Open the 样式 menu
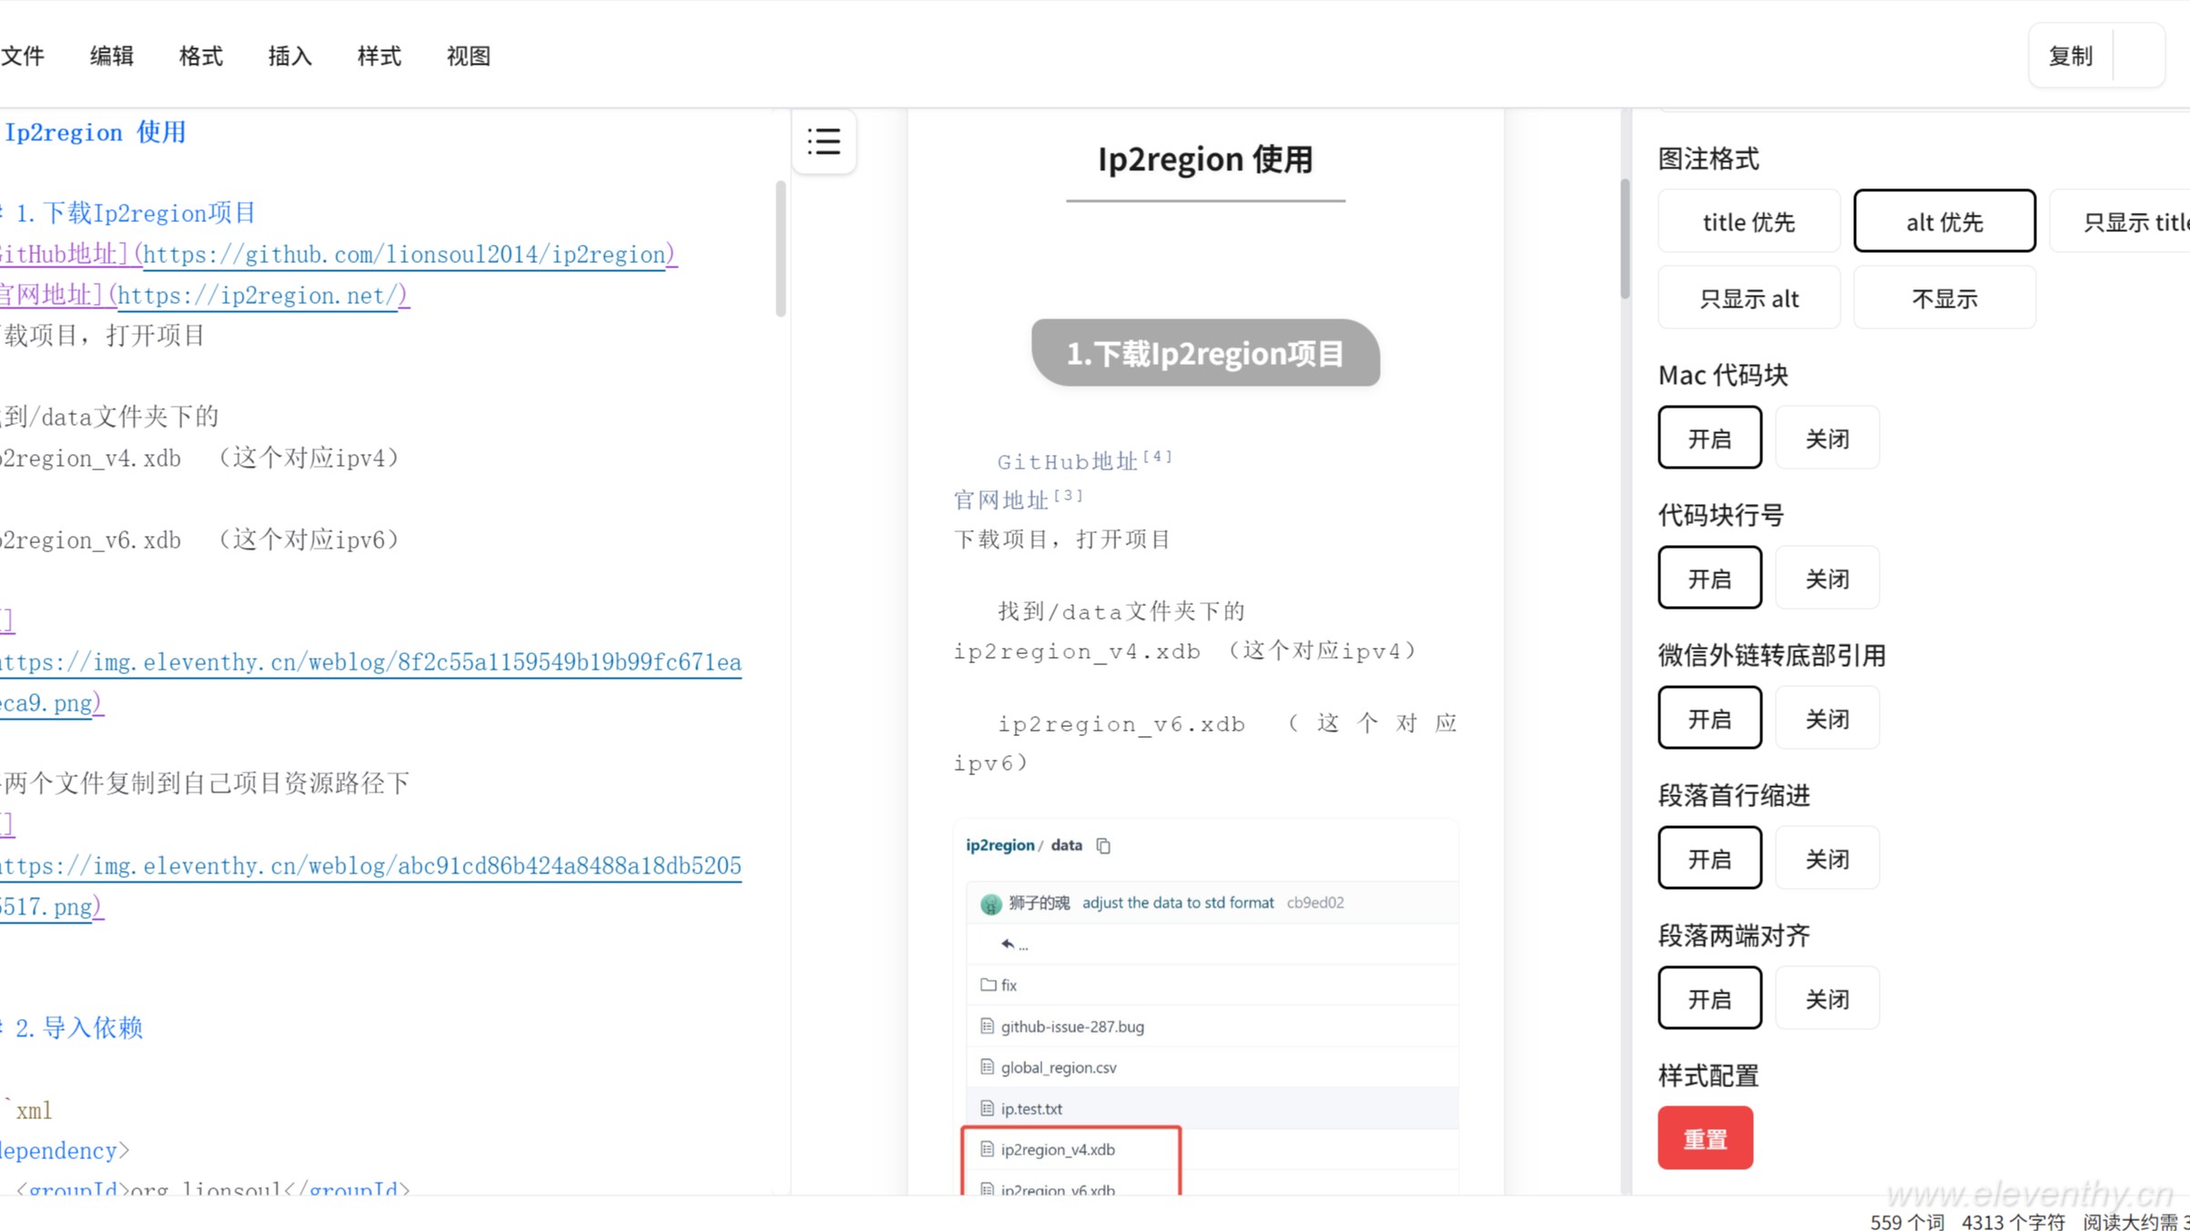The image size is (2190, 1231). [x=380, y=56]
